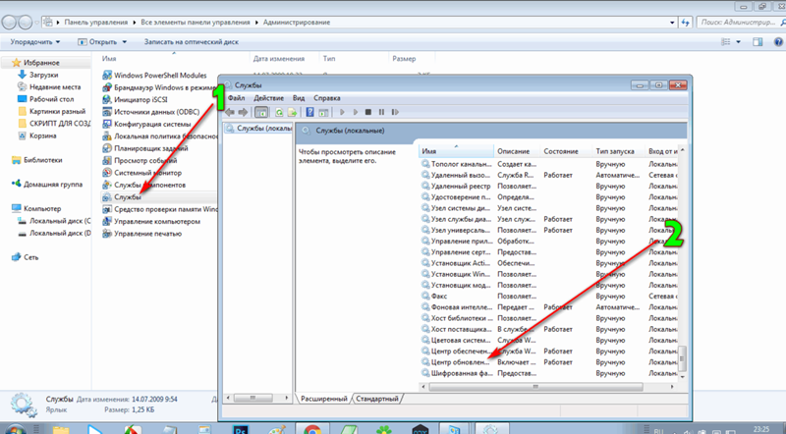Open Действие menu in Services window
The image size is (786, 434).
[x=268, y=98]
